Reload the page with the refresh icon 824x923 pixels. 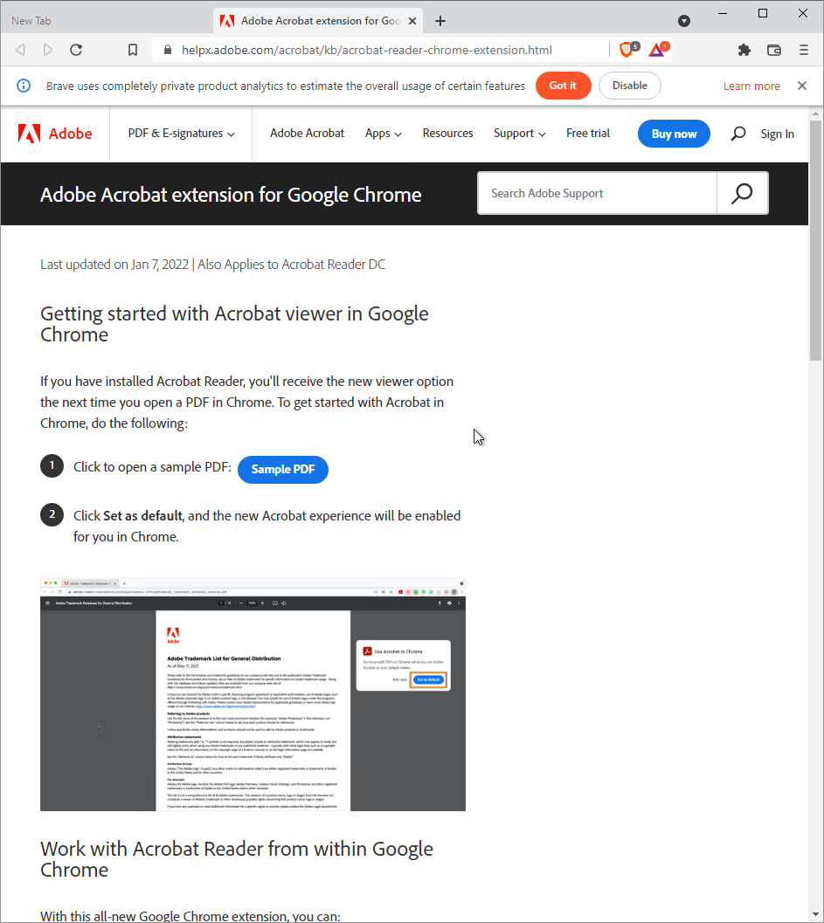tap(76, 50)
